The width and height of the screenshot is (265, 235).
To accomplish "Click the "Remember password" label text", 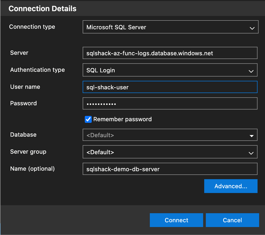I will [122, 119].
